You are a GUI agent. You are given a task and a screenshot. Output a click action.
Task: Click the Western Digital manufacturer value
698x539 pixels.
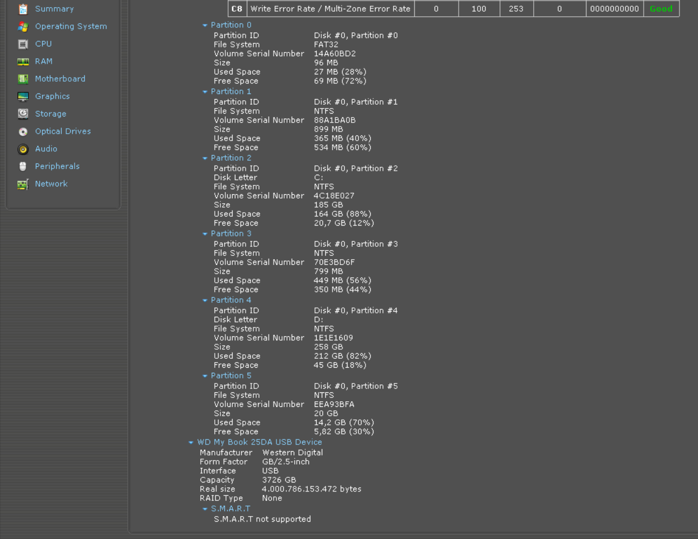293,452
